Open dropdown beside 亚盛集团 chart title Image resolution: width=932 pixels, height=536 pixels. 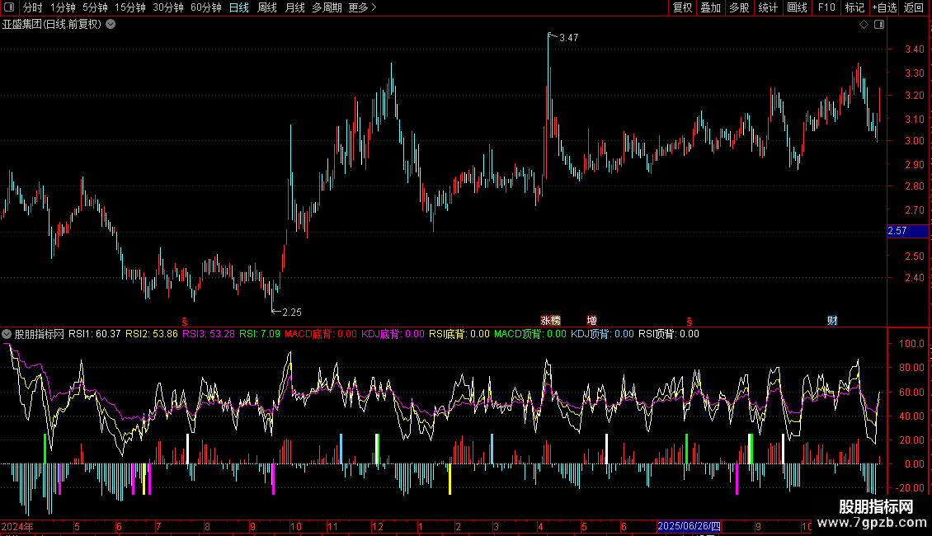[111, 25]
